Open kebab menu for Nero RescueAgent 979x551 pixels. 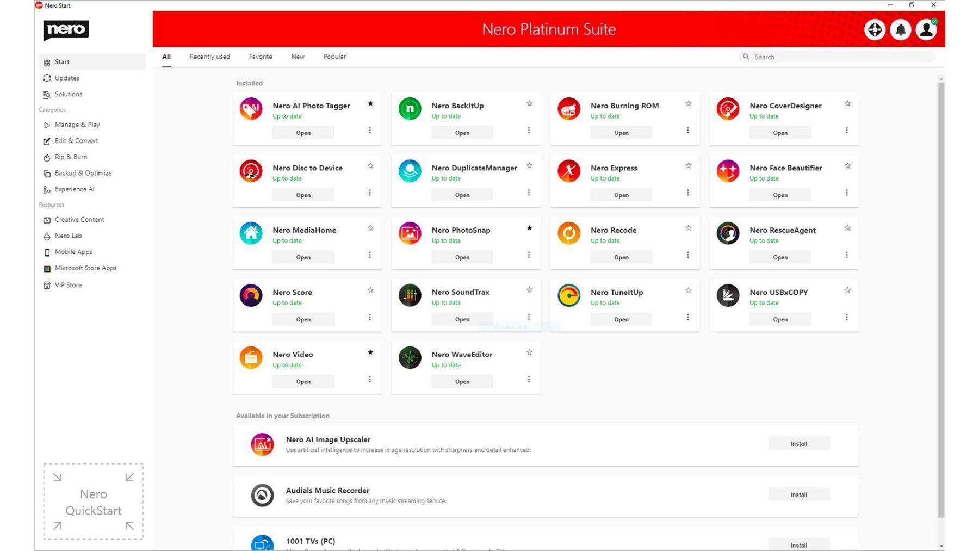click(x=847, y=255)
